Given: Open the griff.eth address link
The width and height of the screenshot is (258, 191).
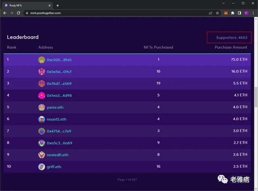Looking at the screenshot, I should (x=54, y=167).
